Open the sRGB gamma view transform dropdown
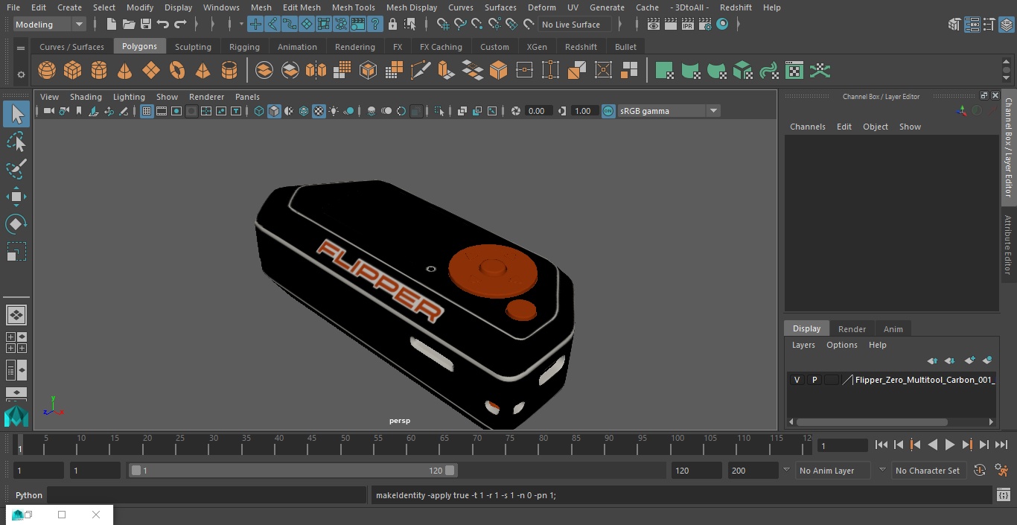Screen dimensions: 1017x525 (x=669, y=111)
